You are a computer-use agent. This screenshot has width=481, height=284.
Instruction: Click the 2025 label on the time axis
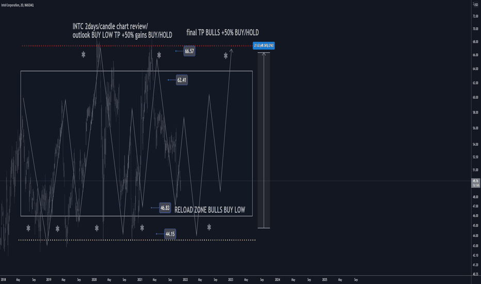[325, 280]
